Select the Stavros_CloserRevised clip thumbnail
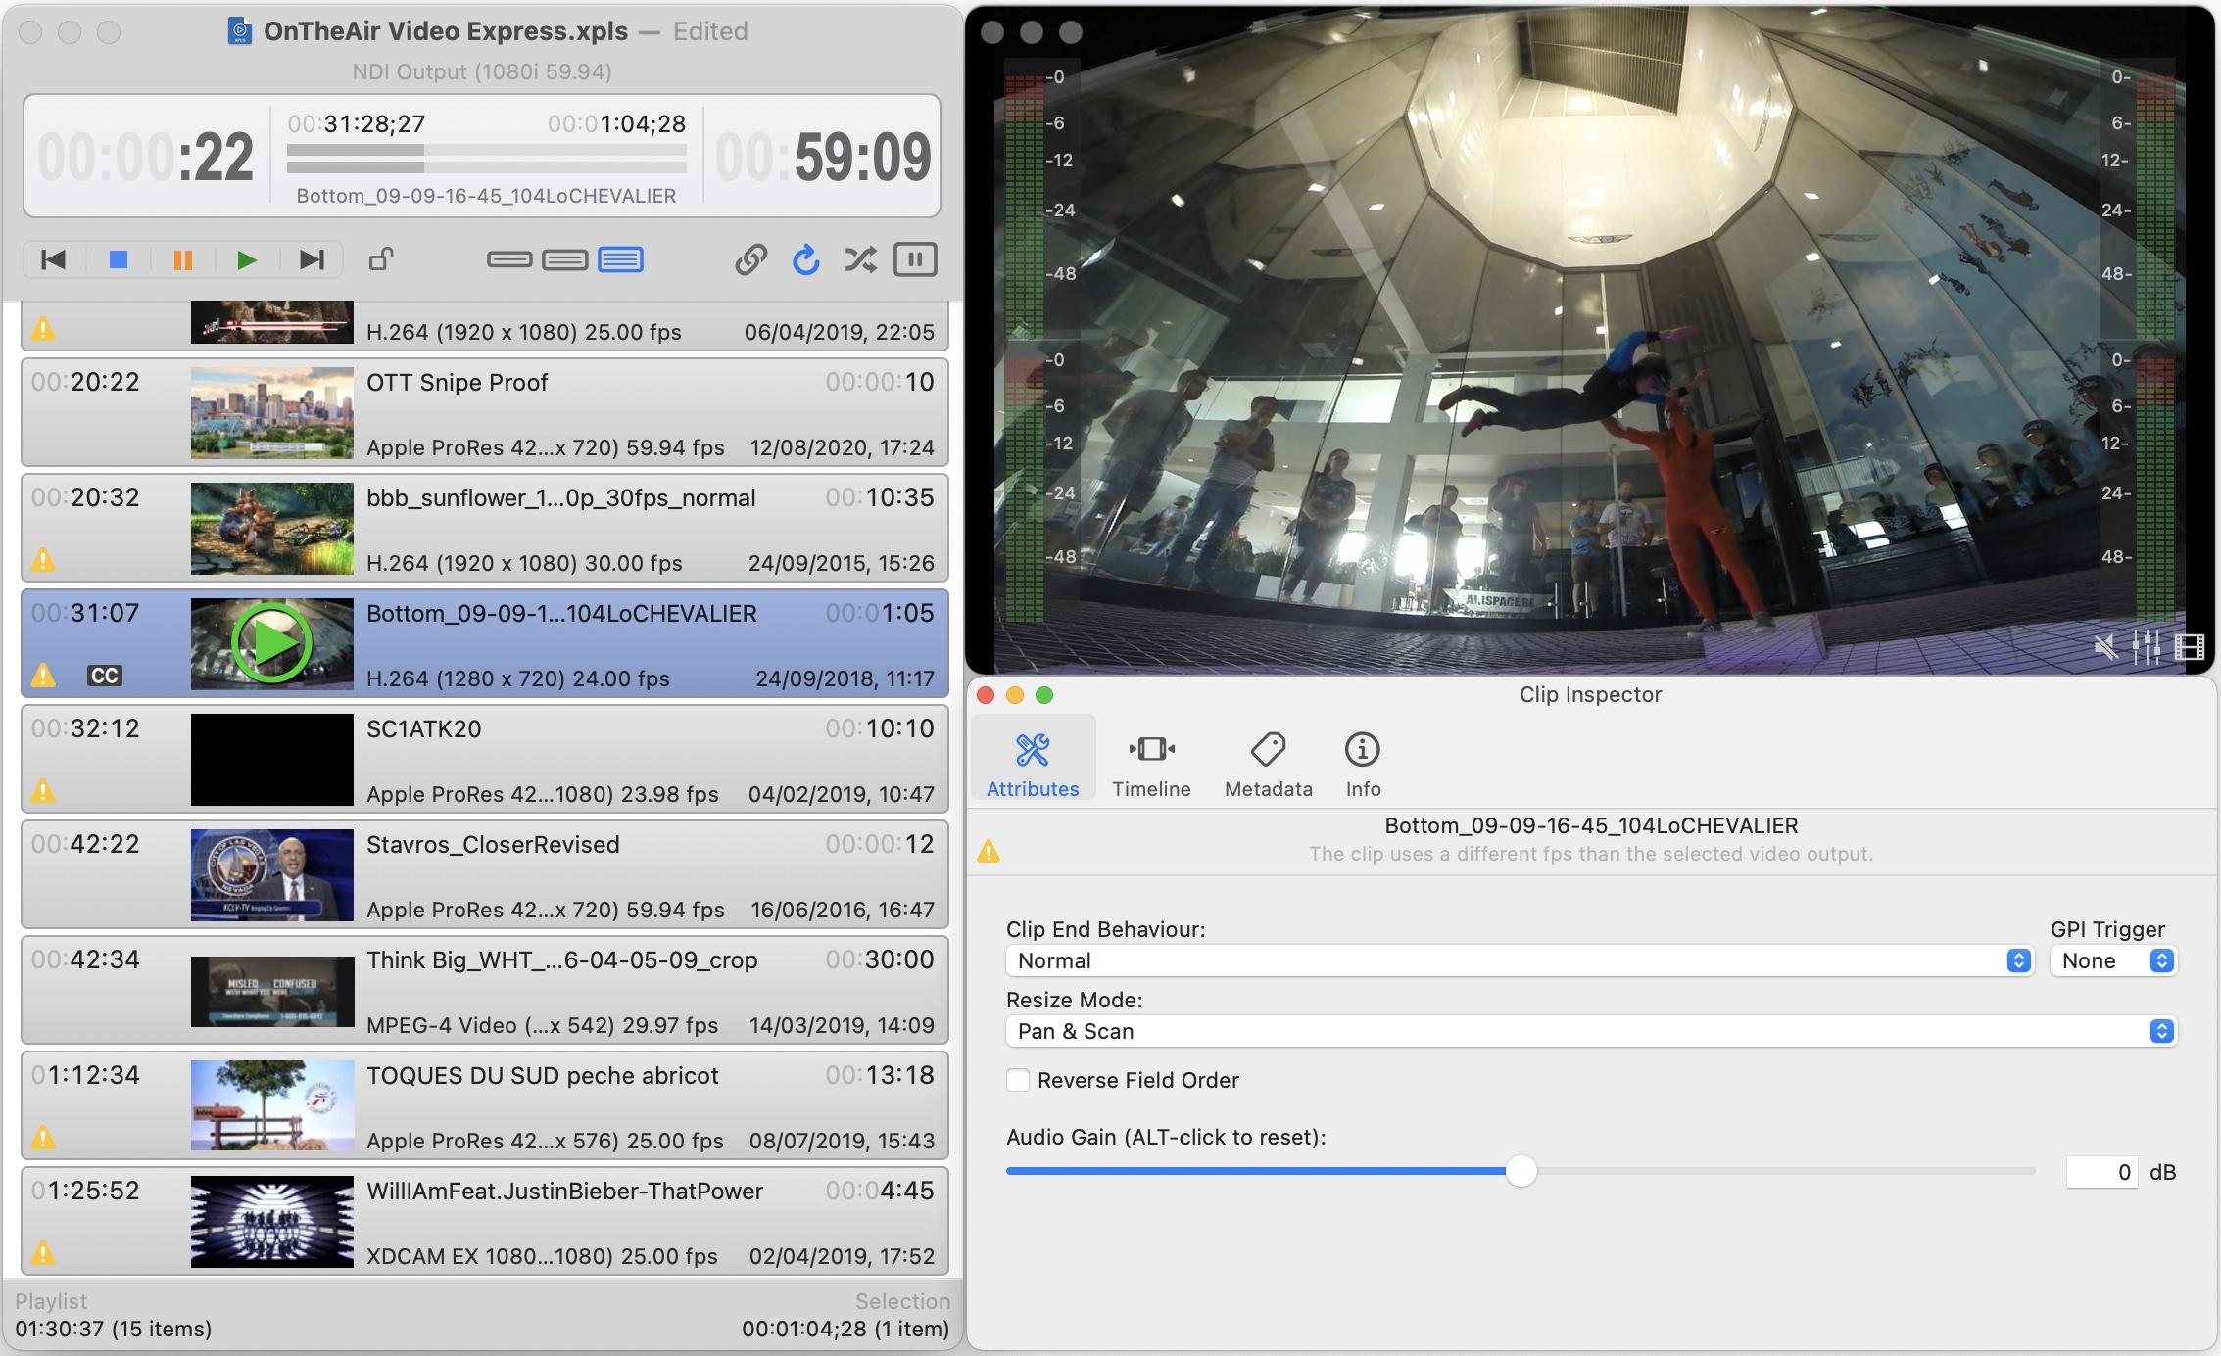 [271, 874]
